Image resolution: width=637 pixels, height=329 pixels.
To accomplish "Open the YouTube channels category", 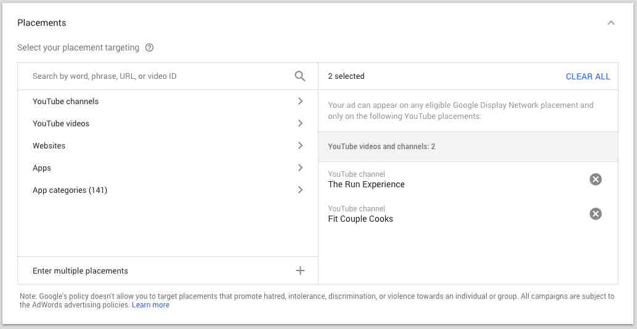I will click(x=168, y=101).
